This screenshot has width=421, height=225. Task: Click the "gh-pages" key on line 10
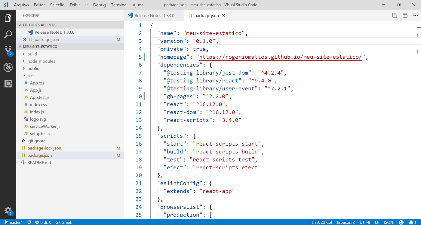[180, 96]
